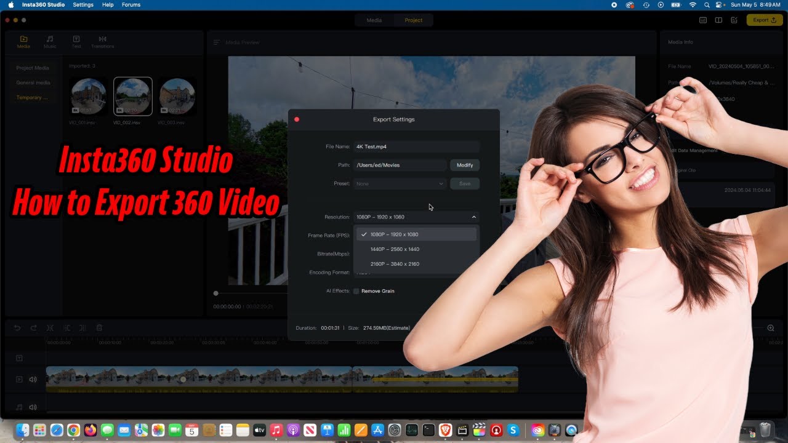Open Wi-Fi status in menu bar
The width and height of the screenshot is (788, 443).
(693, 4)
